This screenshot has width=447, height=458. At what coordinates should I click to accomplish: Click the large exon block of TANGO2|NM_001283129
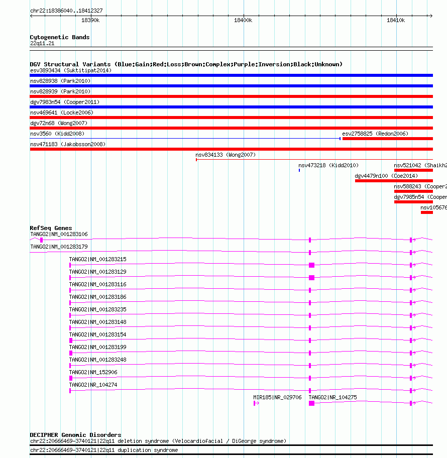tap(311, 278)
